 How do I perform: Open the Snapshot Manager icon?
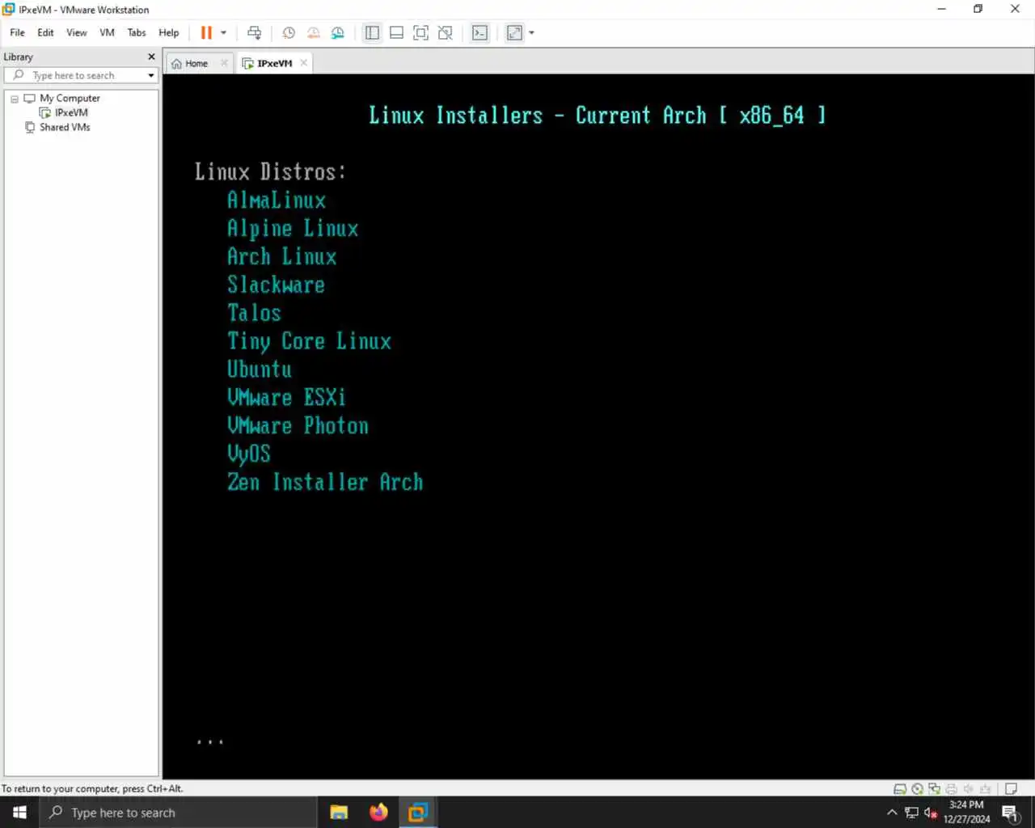[338, 32]
